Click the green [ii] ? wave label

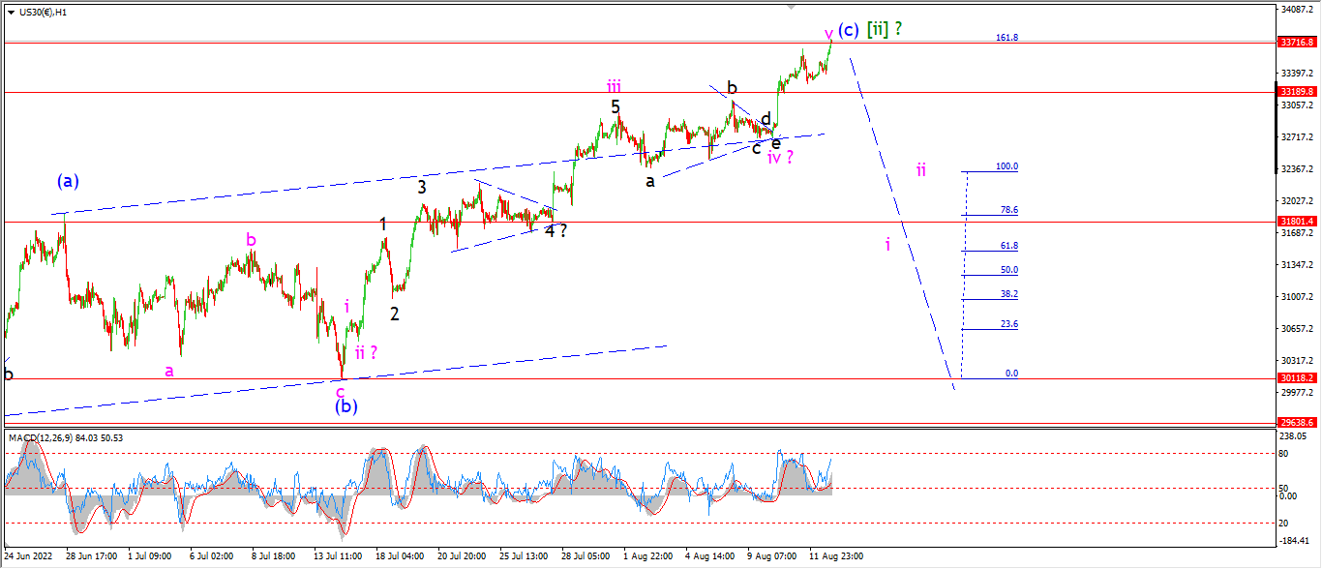pyautogui.click(x=885, y=29)
